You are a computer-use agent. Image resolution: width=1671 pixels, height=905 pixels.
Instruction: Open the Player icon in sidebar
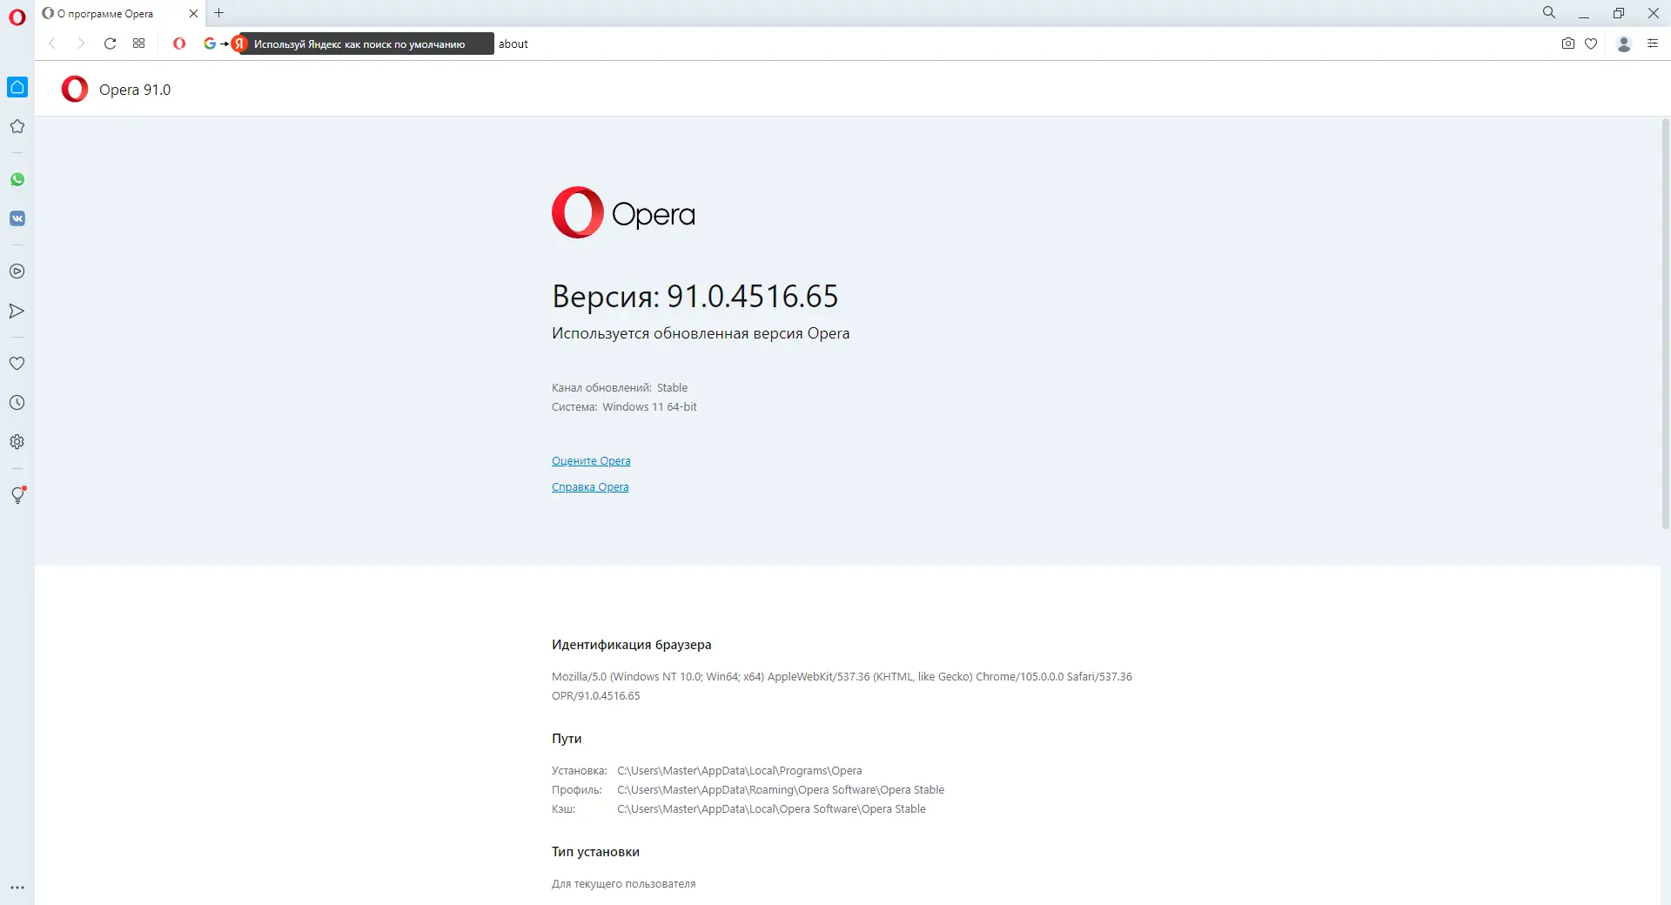[17, 271]
